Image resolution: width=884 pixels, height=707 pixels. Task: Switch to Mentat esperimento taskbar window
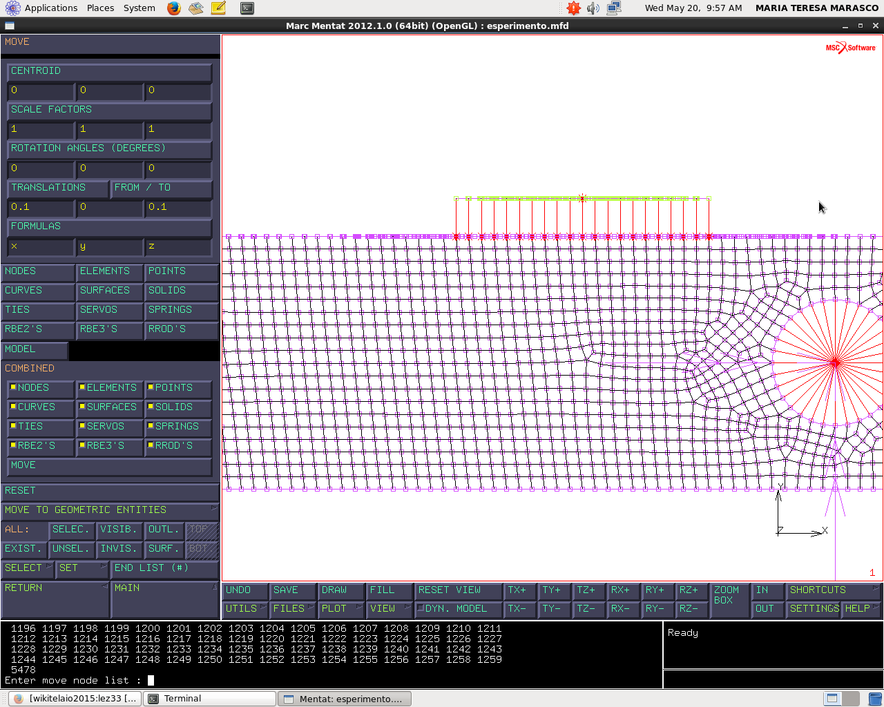pyautogui.click(x=345, y=699)
